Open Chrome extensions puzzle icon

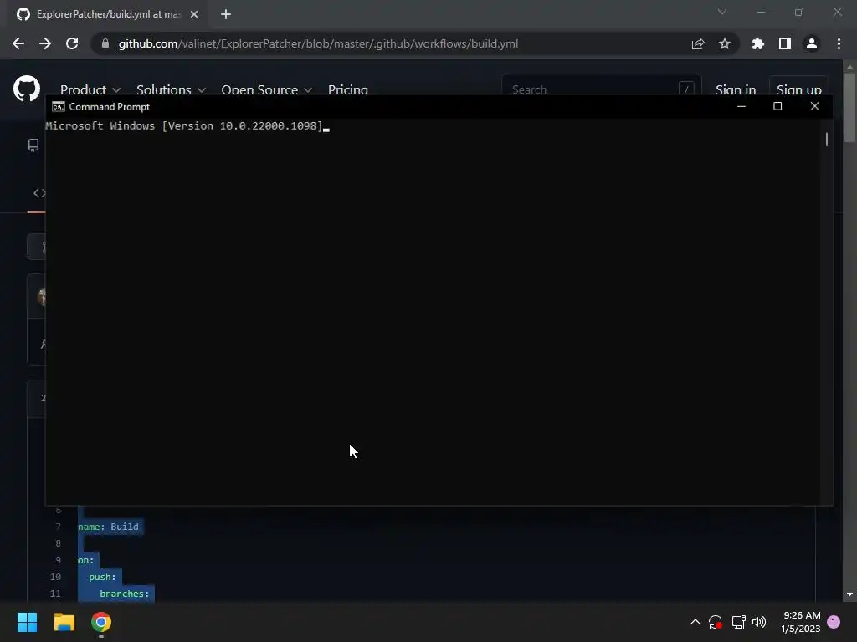(x=758, y=43)
